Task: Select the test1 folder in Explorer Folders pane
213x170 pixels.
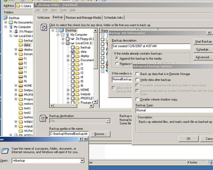Action: point(25,108)
